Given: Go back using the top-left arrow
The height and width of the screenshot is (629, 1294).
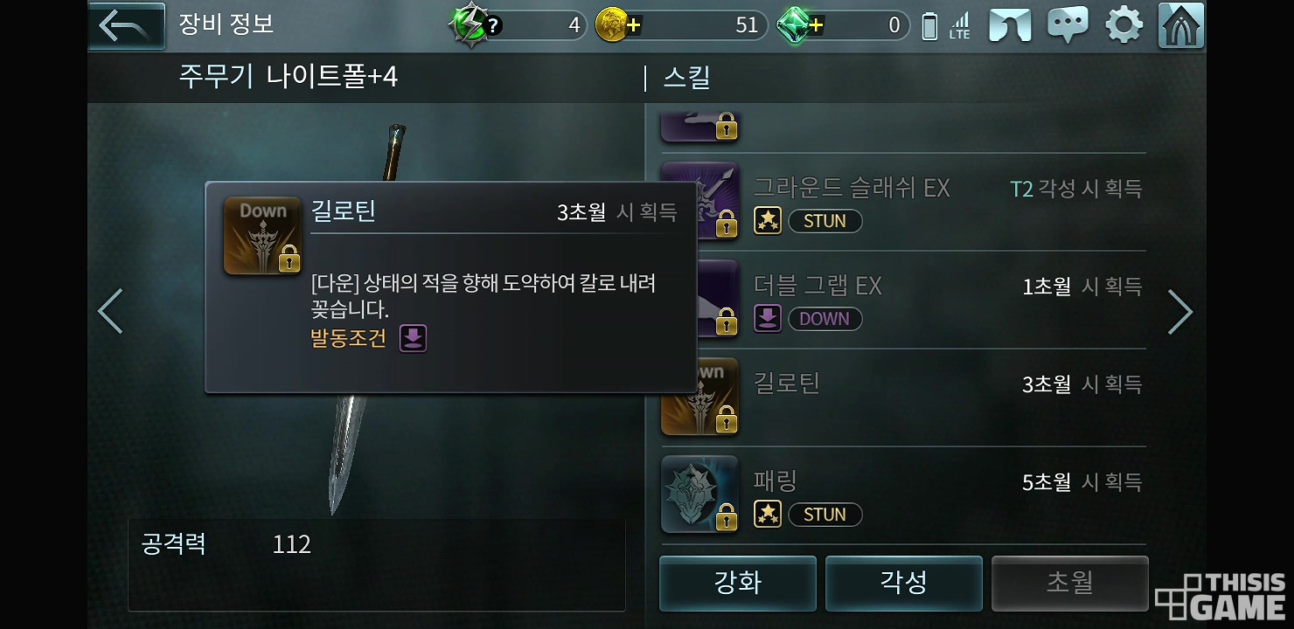Looking at the screenshot, I should [127, 26].
